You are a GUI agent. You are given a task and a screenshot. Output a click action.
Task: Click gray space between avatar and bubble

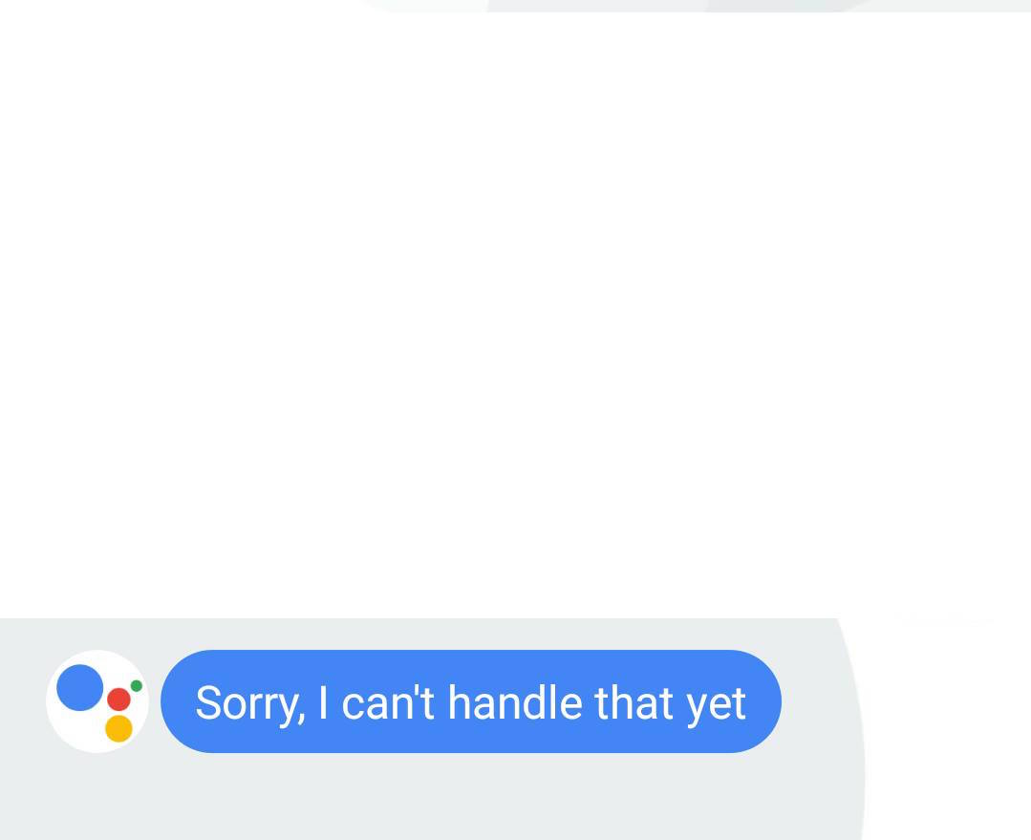coord(155,701)
